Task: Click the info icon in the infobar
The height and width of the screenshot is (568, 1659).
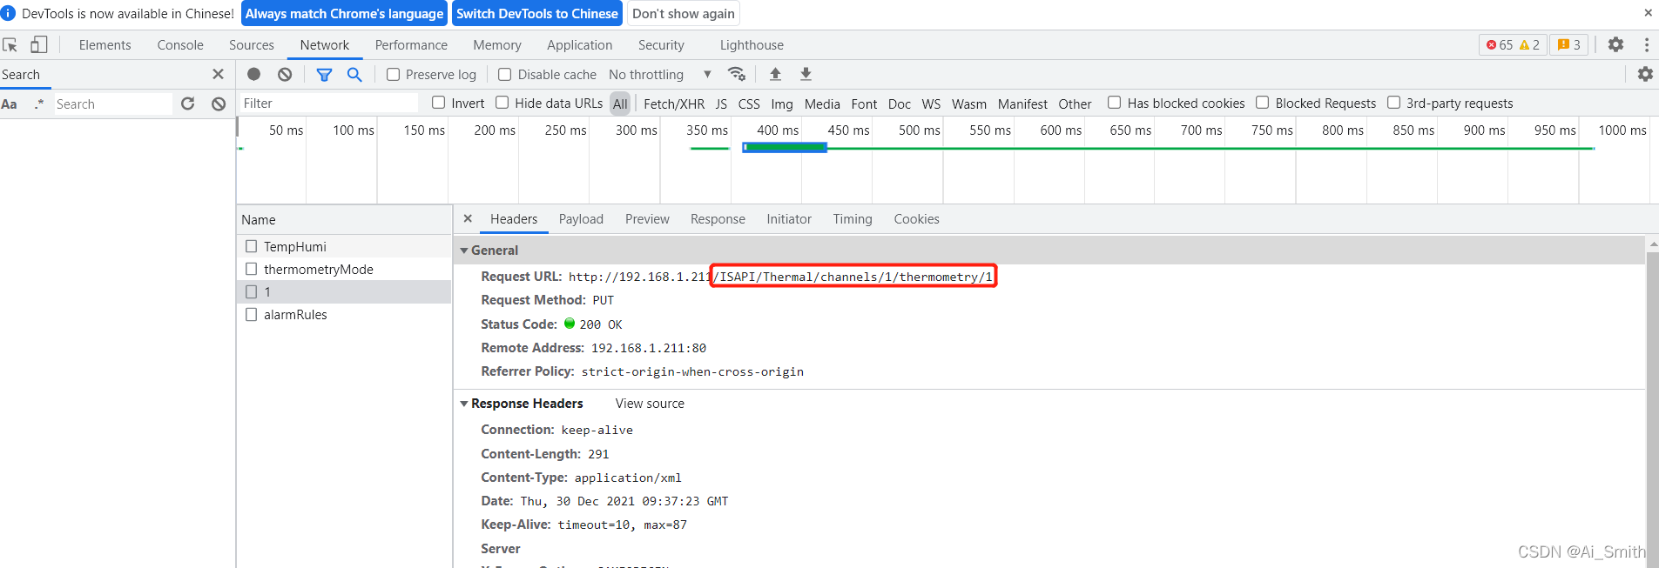Action: 9,13
